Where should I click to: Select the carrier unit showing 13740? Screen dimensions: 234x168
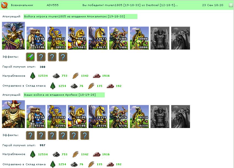(36, 38)
